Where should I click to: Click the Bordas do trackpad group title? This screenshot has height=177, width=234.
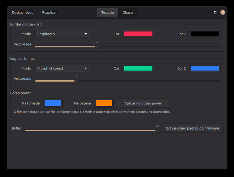[26, 24]
